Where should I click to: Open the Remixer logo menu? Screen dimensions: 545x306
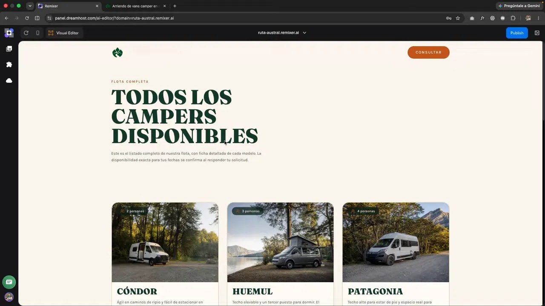(x=9, y=33)
